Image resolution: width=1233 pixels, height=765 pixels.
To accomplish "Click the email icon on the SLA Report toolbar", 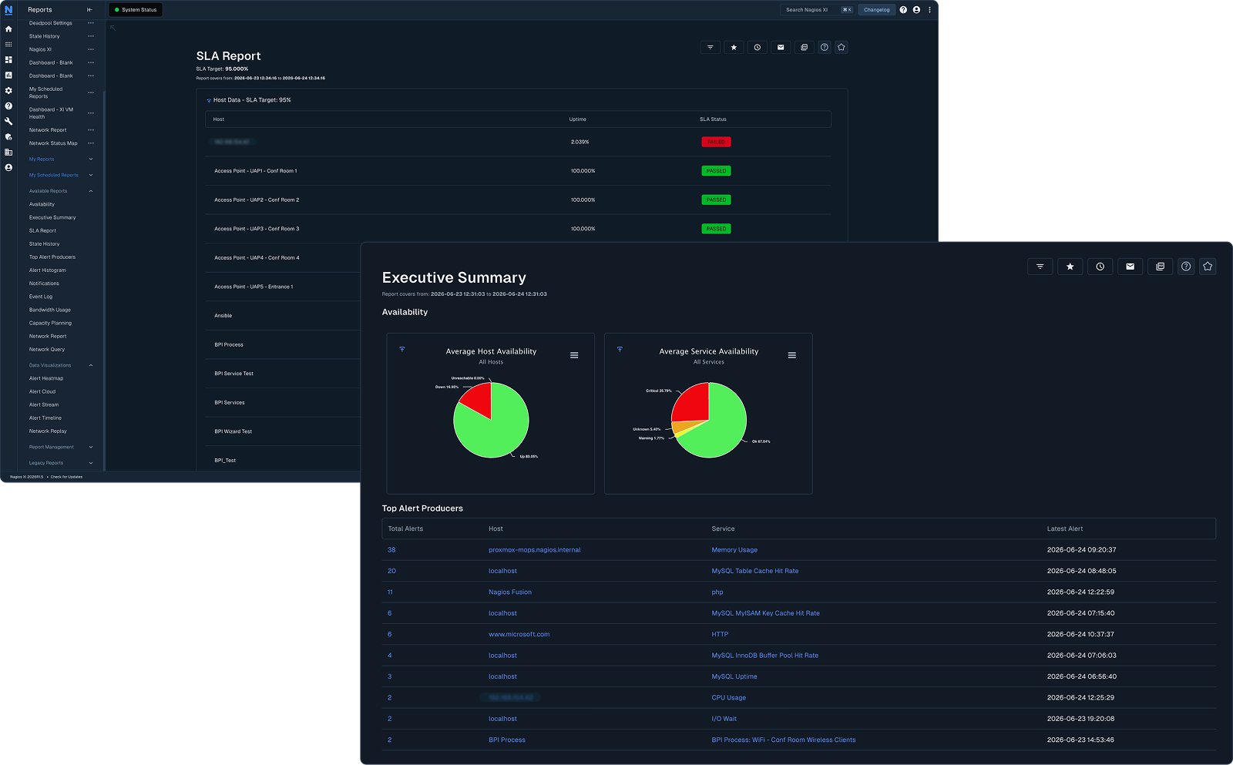I will point(781,47).
